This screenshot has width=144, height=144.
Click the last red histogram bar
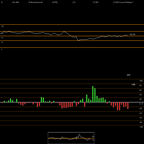pos(128,106)
